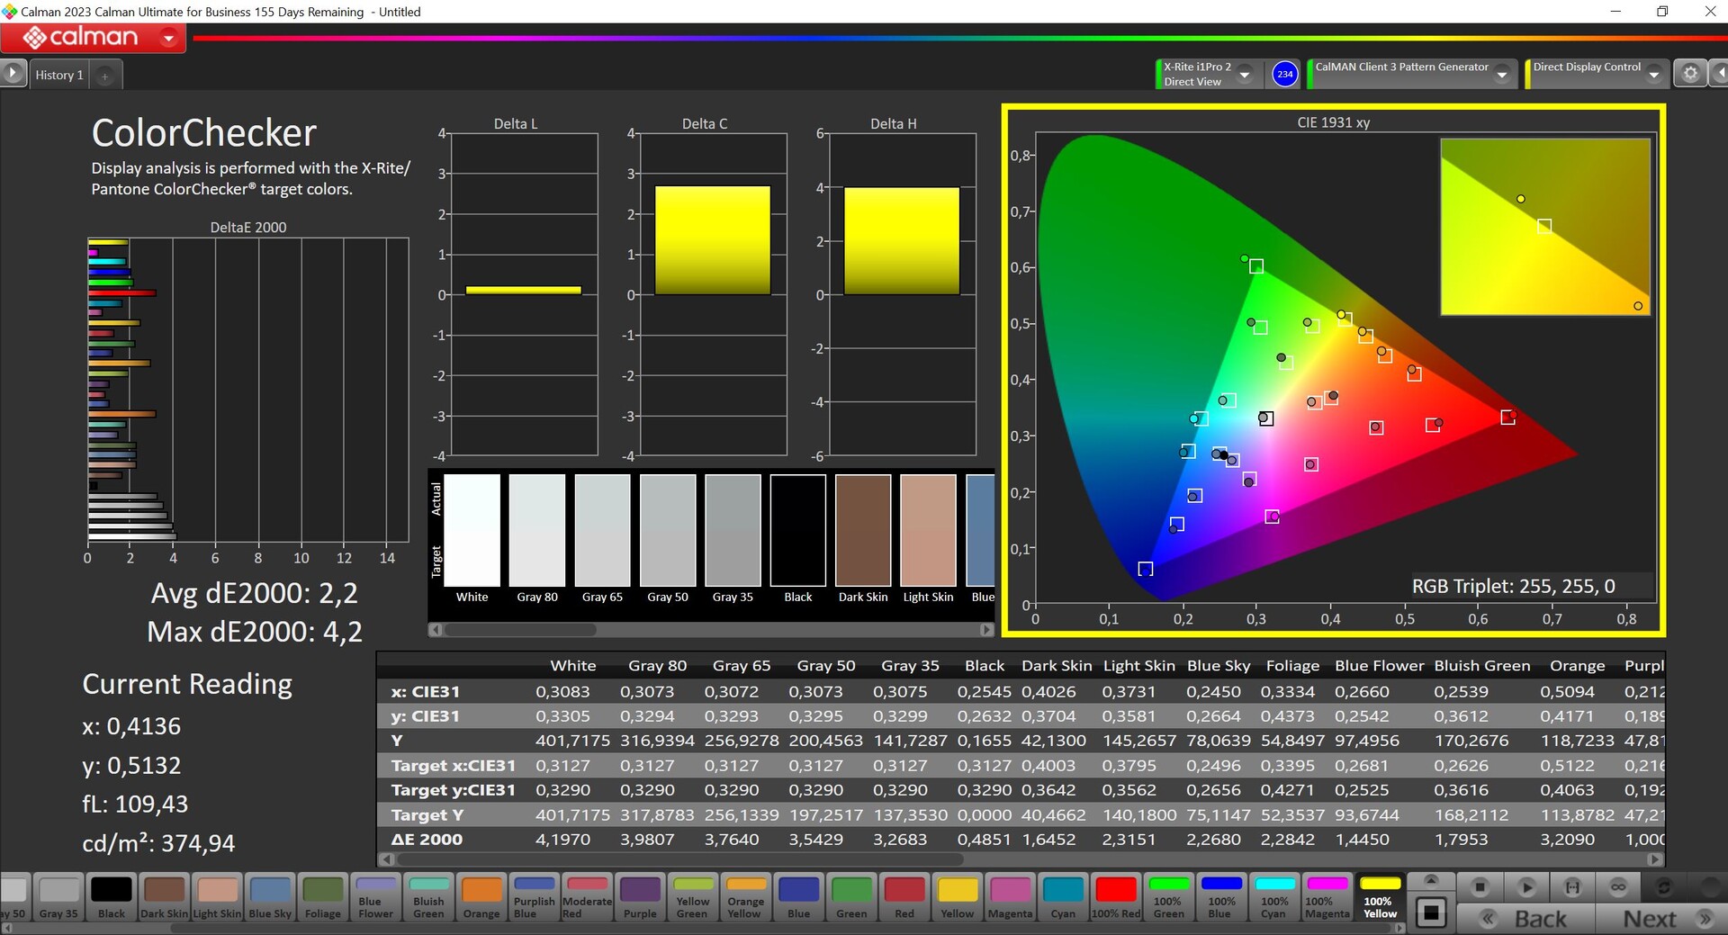Image resolution: width=1728 pixels, height=935 pixels.
Task: Start a single reading with play icon
Action: click(x=1526, y=888)
